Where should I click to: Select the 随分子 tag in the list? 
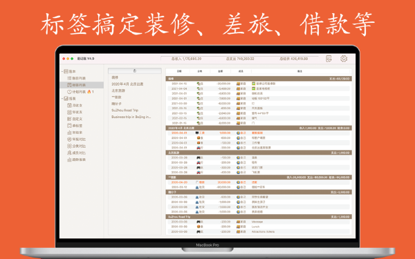(116, 104)
